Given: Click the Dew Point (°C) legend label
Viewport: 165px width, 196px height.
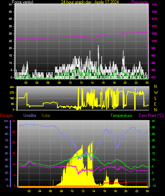Looking at the screenshot, I should tap(151, 115).
